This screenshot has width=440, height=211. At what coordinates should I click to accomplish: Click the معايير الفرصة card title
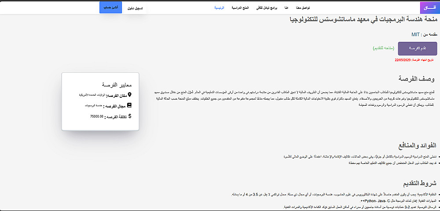pos(117,85)
